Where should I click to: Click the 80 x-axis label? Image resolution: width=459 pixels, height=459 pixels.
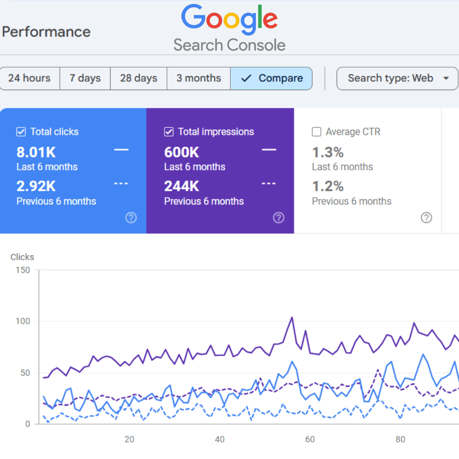(x=400, y=439)
